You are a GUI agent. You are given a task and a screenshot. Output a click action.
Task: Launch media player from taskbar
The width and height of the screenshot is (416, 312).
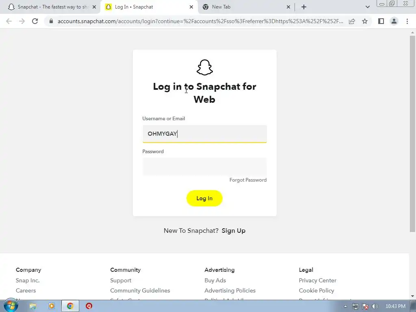[52, 306]
